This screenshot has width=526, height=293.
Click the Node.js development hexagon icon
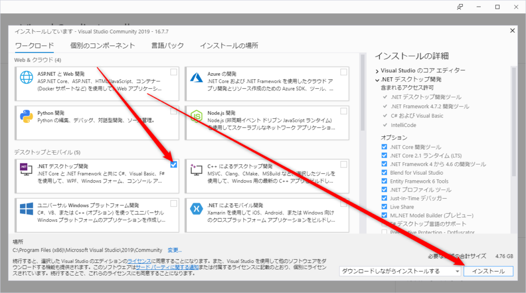pyautogui.click(x=197, y=116)
